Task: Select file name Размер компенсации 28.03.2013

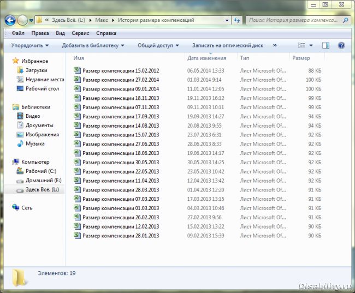Action: pos(121,190)
